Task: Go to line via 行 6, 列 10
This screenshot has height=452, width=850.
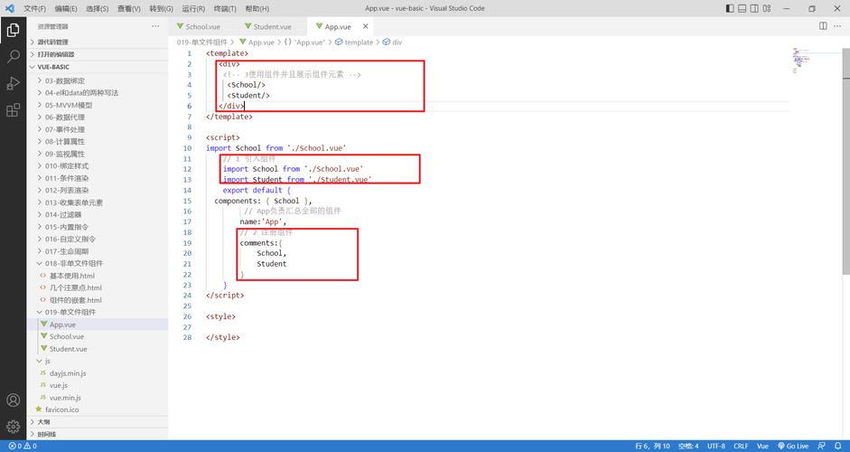Action: pos(653,446)
